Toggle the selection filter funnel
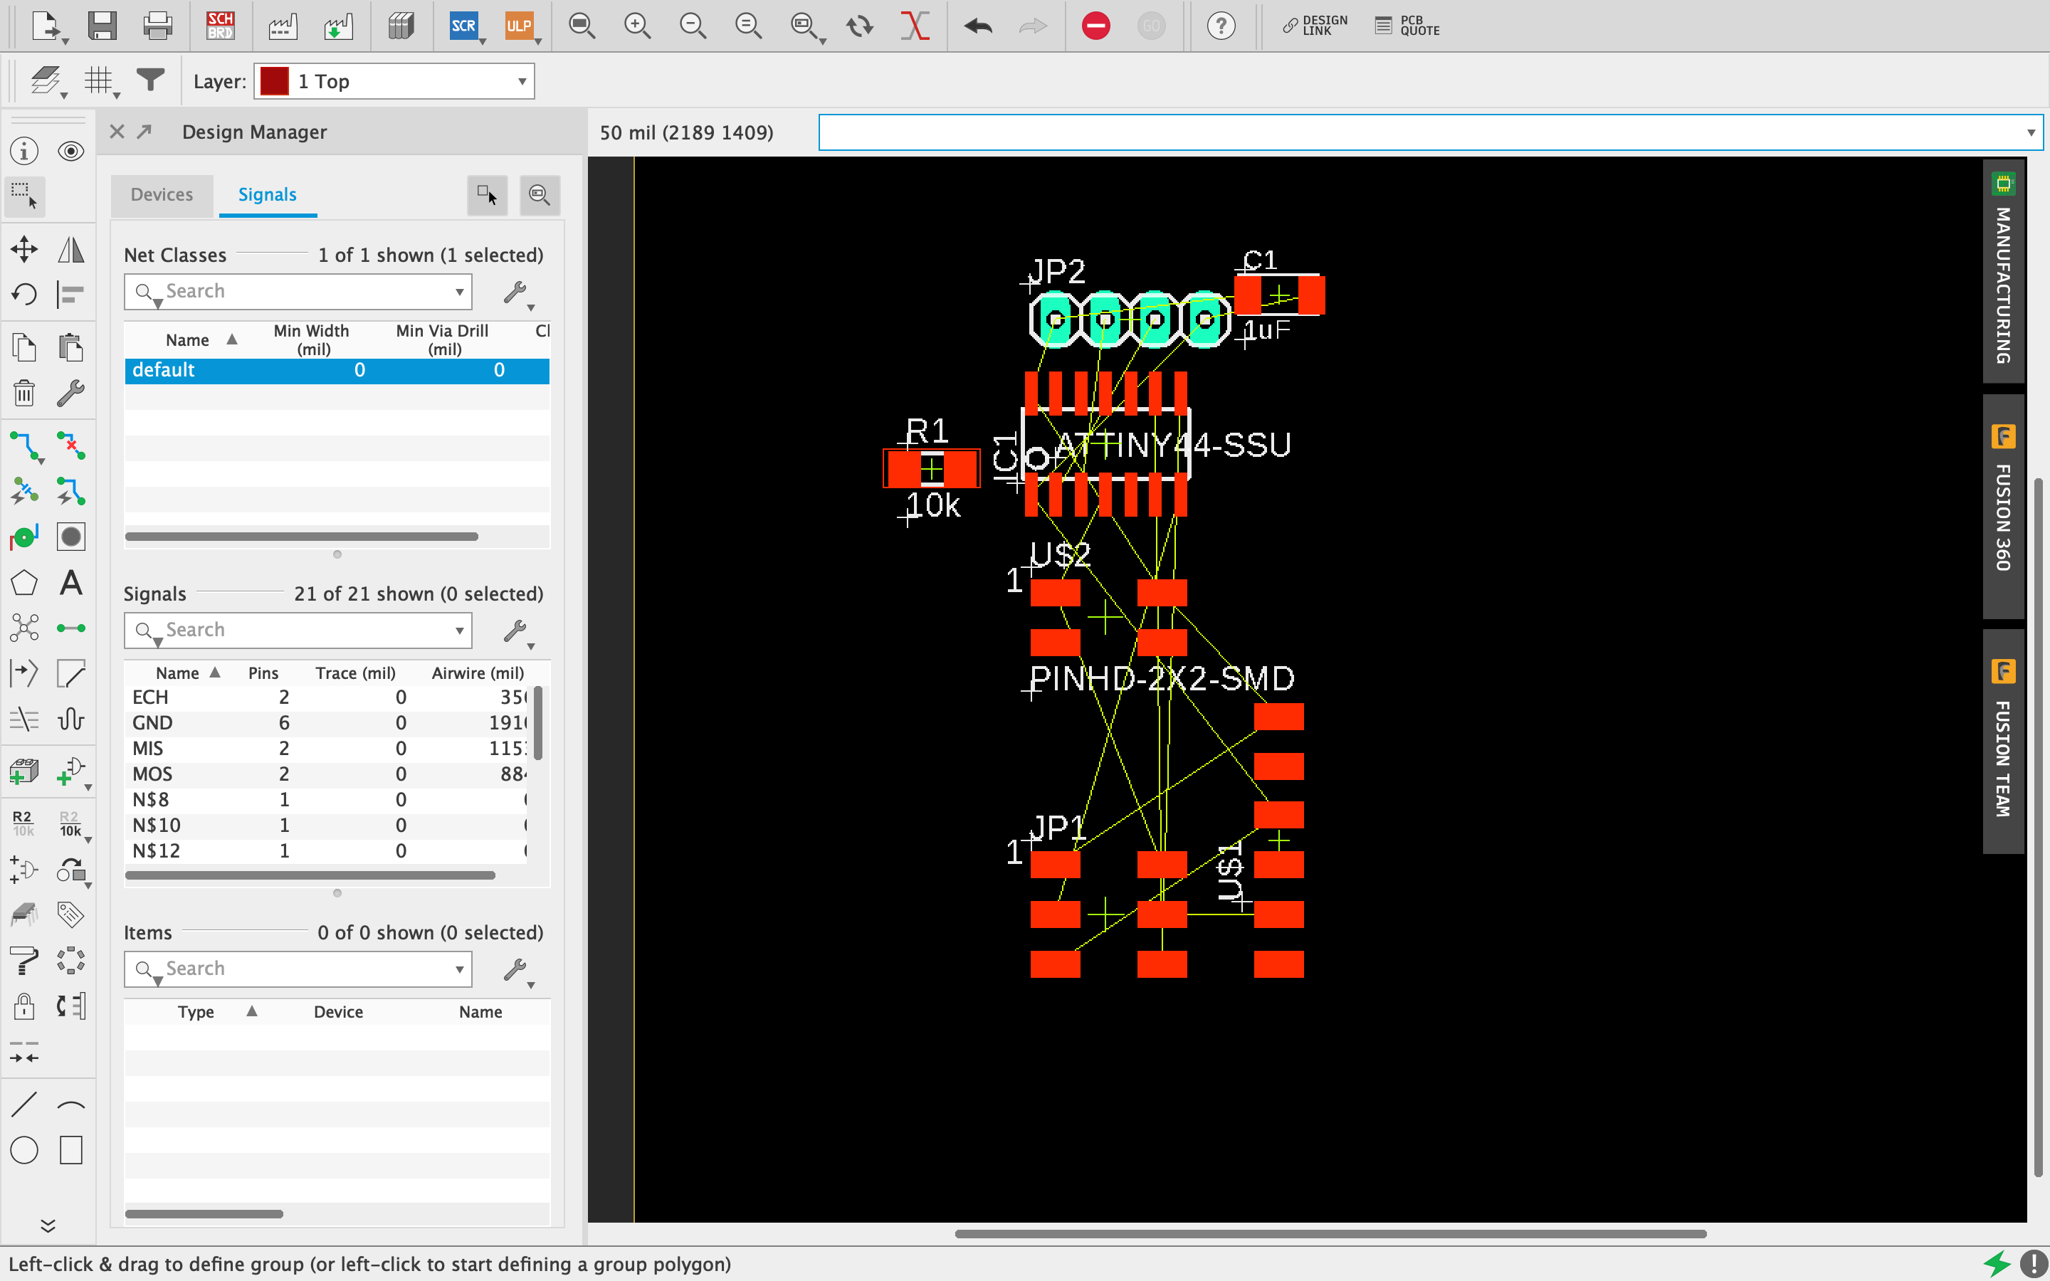Viewport: 2050px width, 1281px height. 151,80
